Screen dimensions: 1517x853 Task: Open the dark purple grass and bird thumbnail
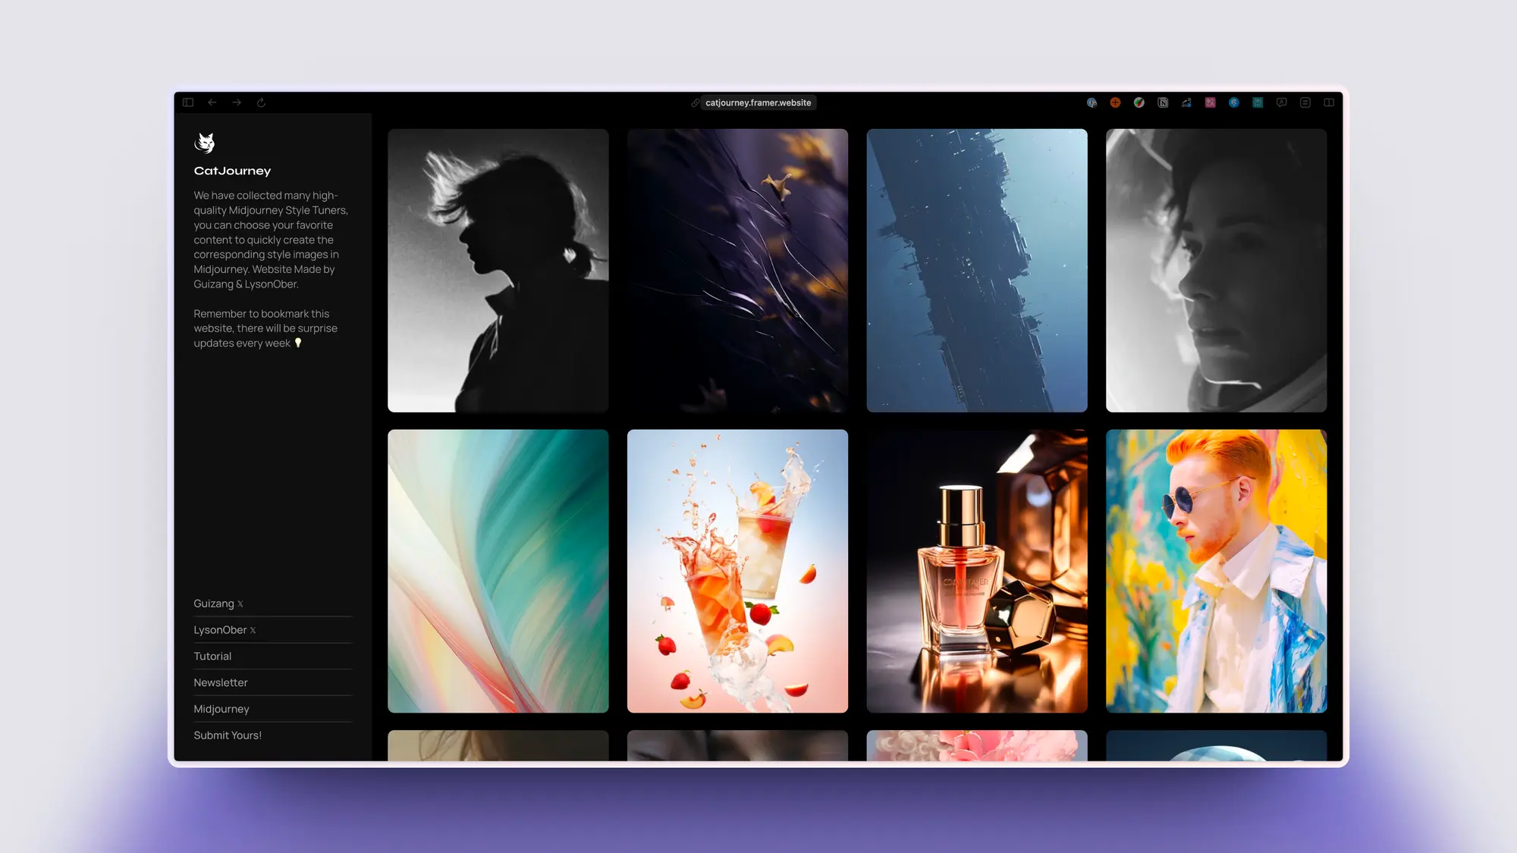[737, 271]
